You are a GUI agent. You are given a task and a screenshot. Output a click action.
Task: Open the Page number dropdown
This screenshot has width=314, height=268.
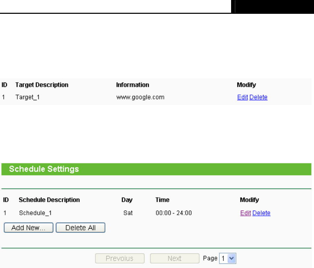coord(228,258)
